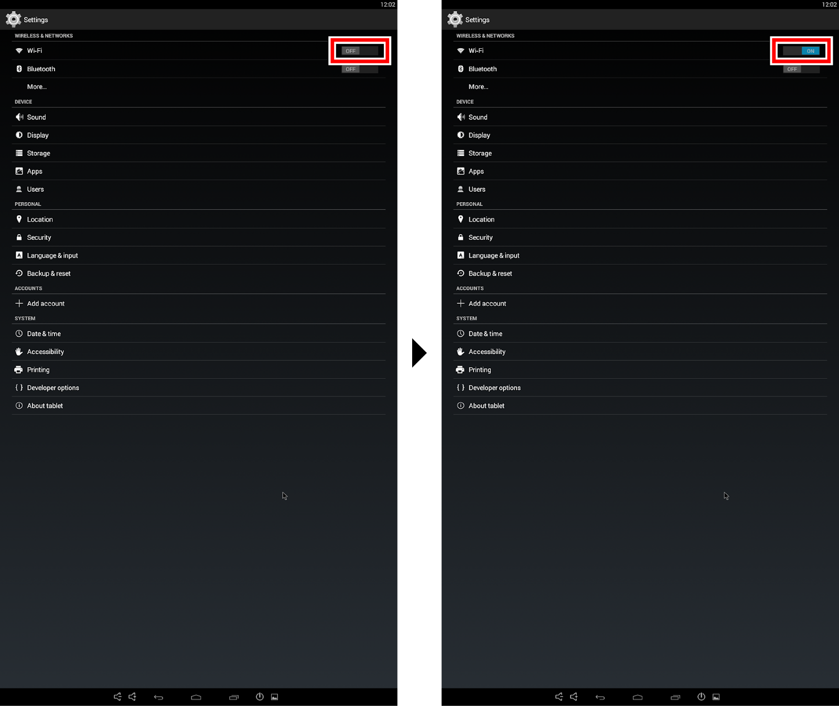Select "Apps" text in the Wi-Fi-on screen

476,171
